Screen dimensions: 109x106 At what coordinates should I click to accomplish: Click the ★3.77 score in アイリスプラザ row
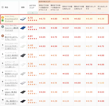tap(89, 46)
